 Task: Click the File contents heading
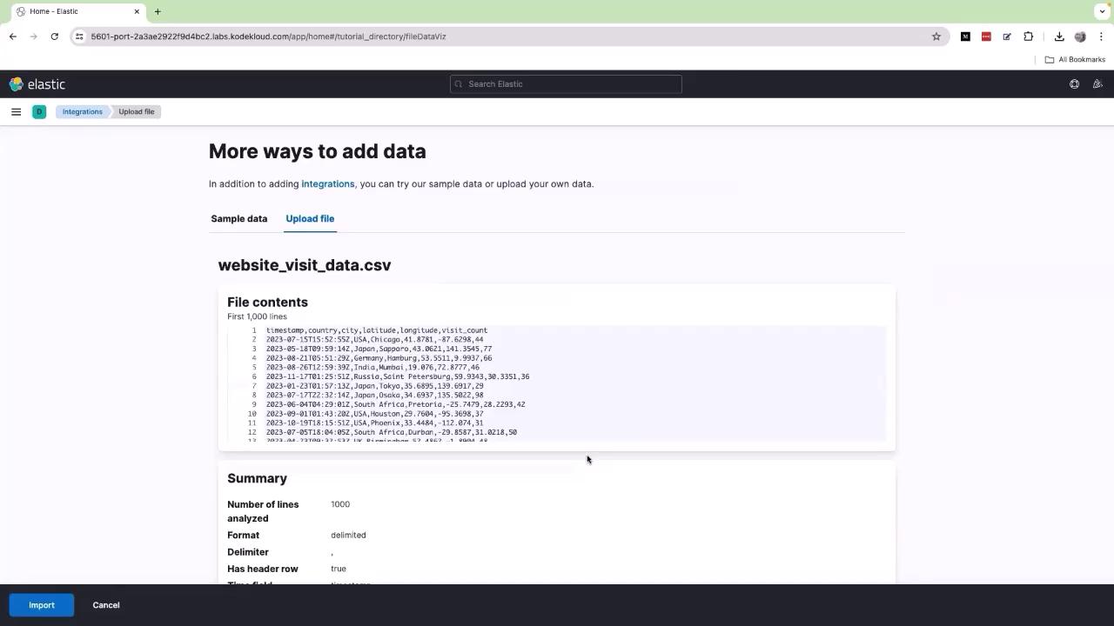point(267,303)
